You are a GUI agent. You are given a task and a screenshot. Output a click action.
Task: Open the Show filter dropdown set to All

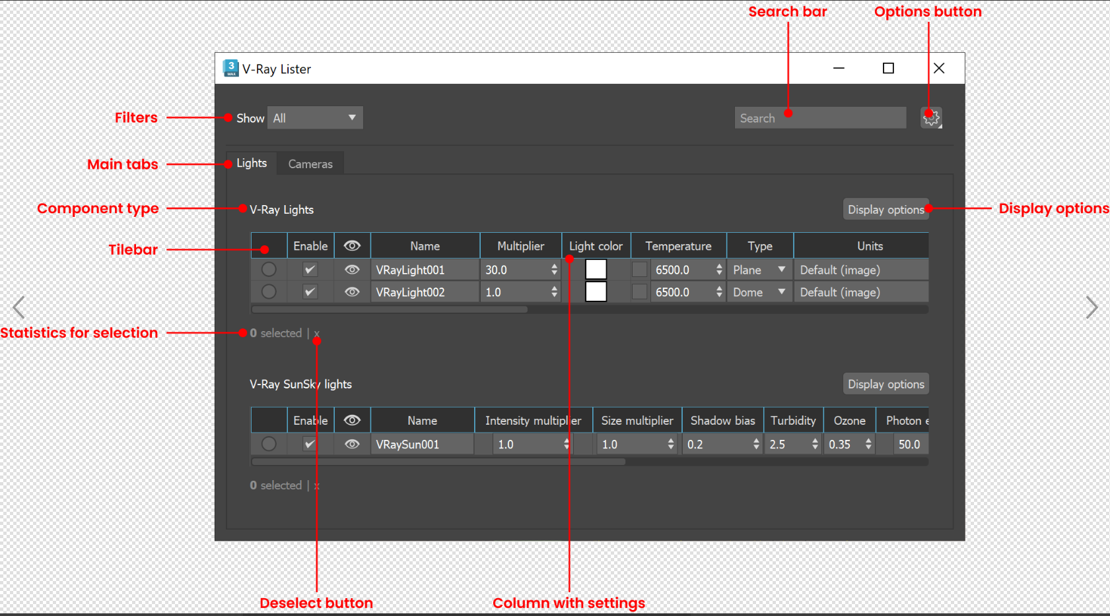pyautogui.click(x=315, y=118)
